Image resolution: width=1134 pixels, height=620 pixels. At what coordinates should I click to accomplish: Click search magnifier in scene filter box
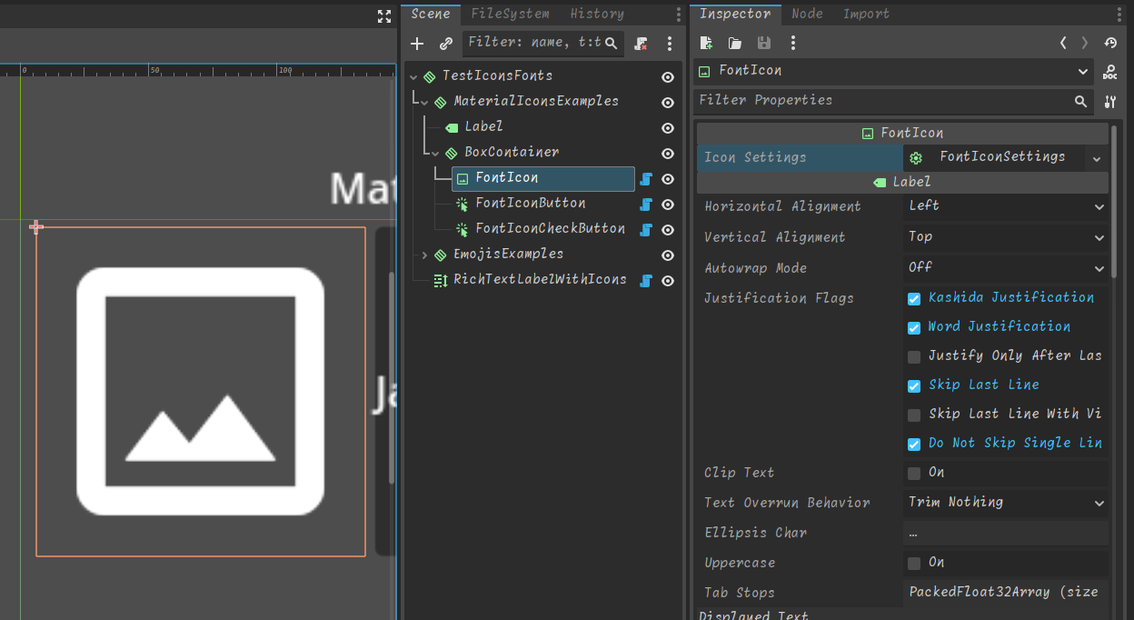pyautogui.click(x=612, y=43)
